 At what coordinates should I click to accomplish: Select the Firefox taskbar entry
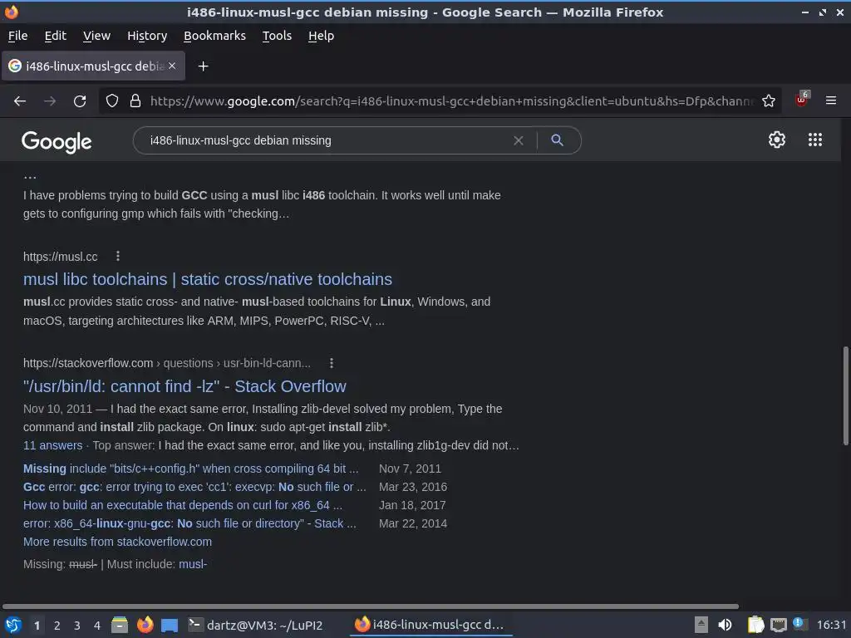click(430, 625)
